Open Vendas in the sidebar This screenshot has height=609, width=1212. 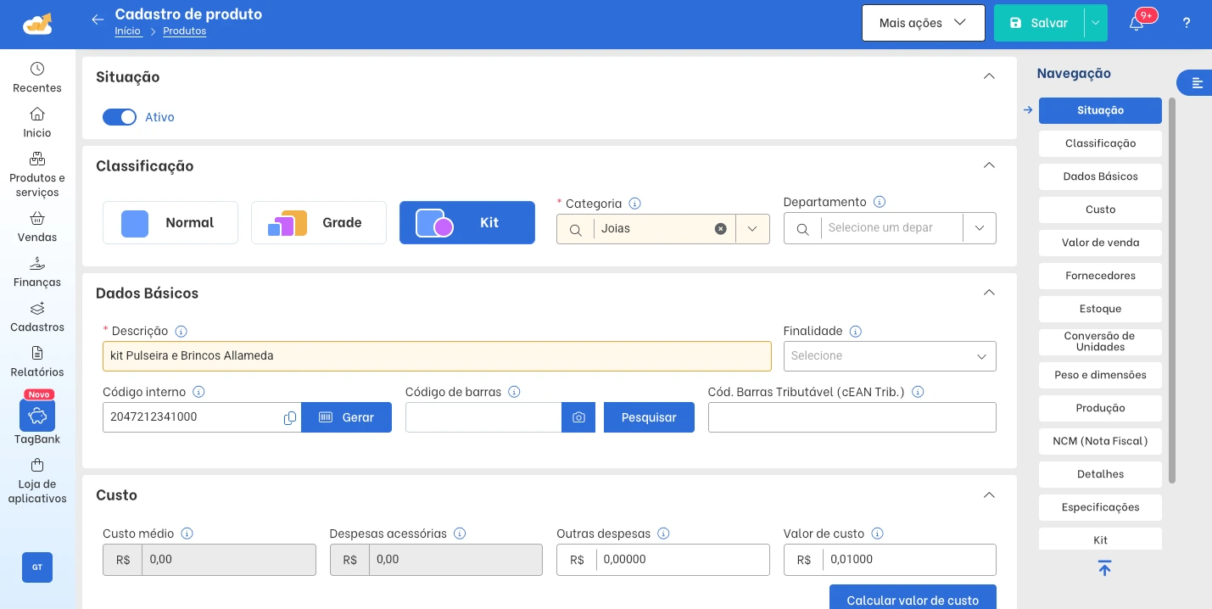point(37,226)
